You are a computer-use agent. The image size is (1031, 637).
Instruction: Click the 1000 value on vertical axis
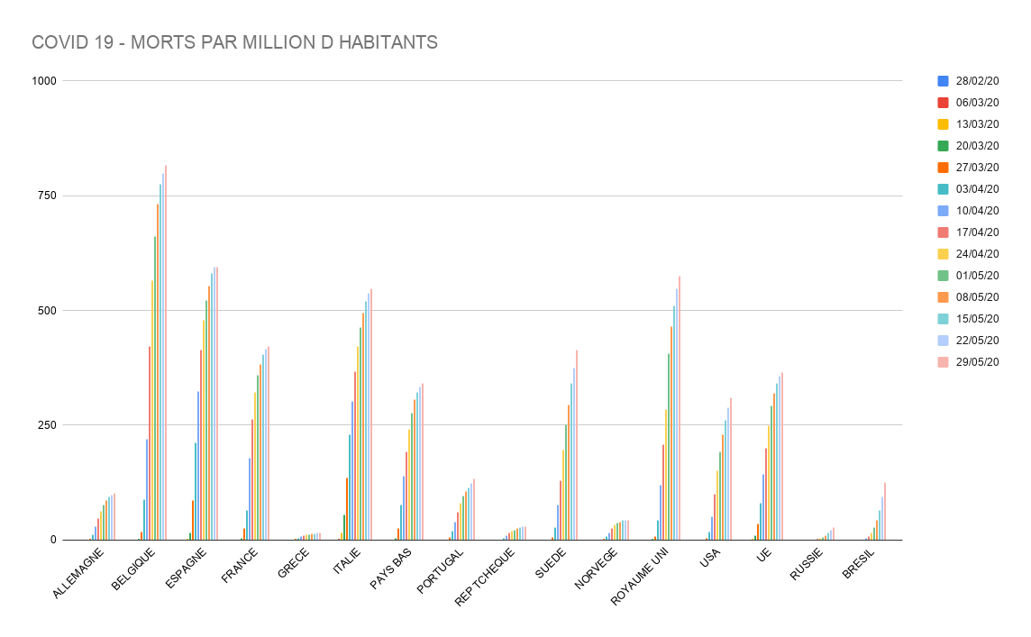pyautogui.click(x=44, y=81)
